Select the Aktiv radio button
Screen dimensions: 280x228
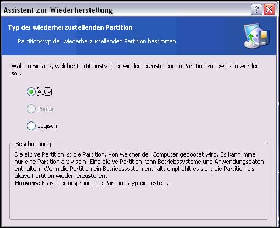pos(31,92)
